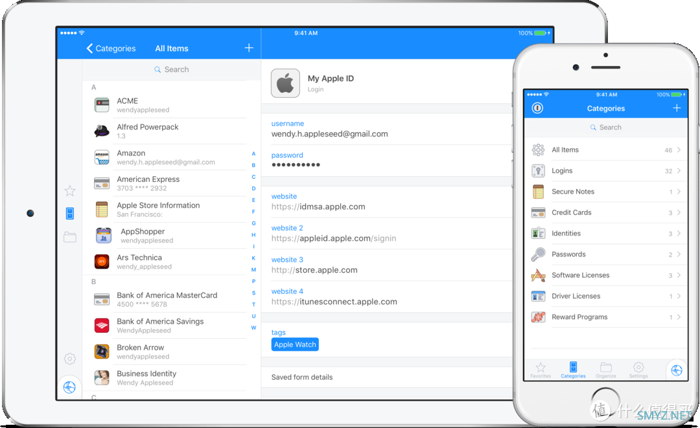
Task: Tap the 1Password lock icon on iPhone
Action: coord(537,108)
